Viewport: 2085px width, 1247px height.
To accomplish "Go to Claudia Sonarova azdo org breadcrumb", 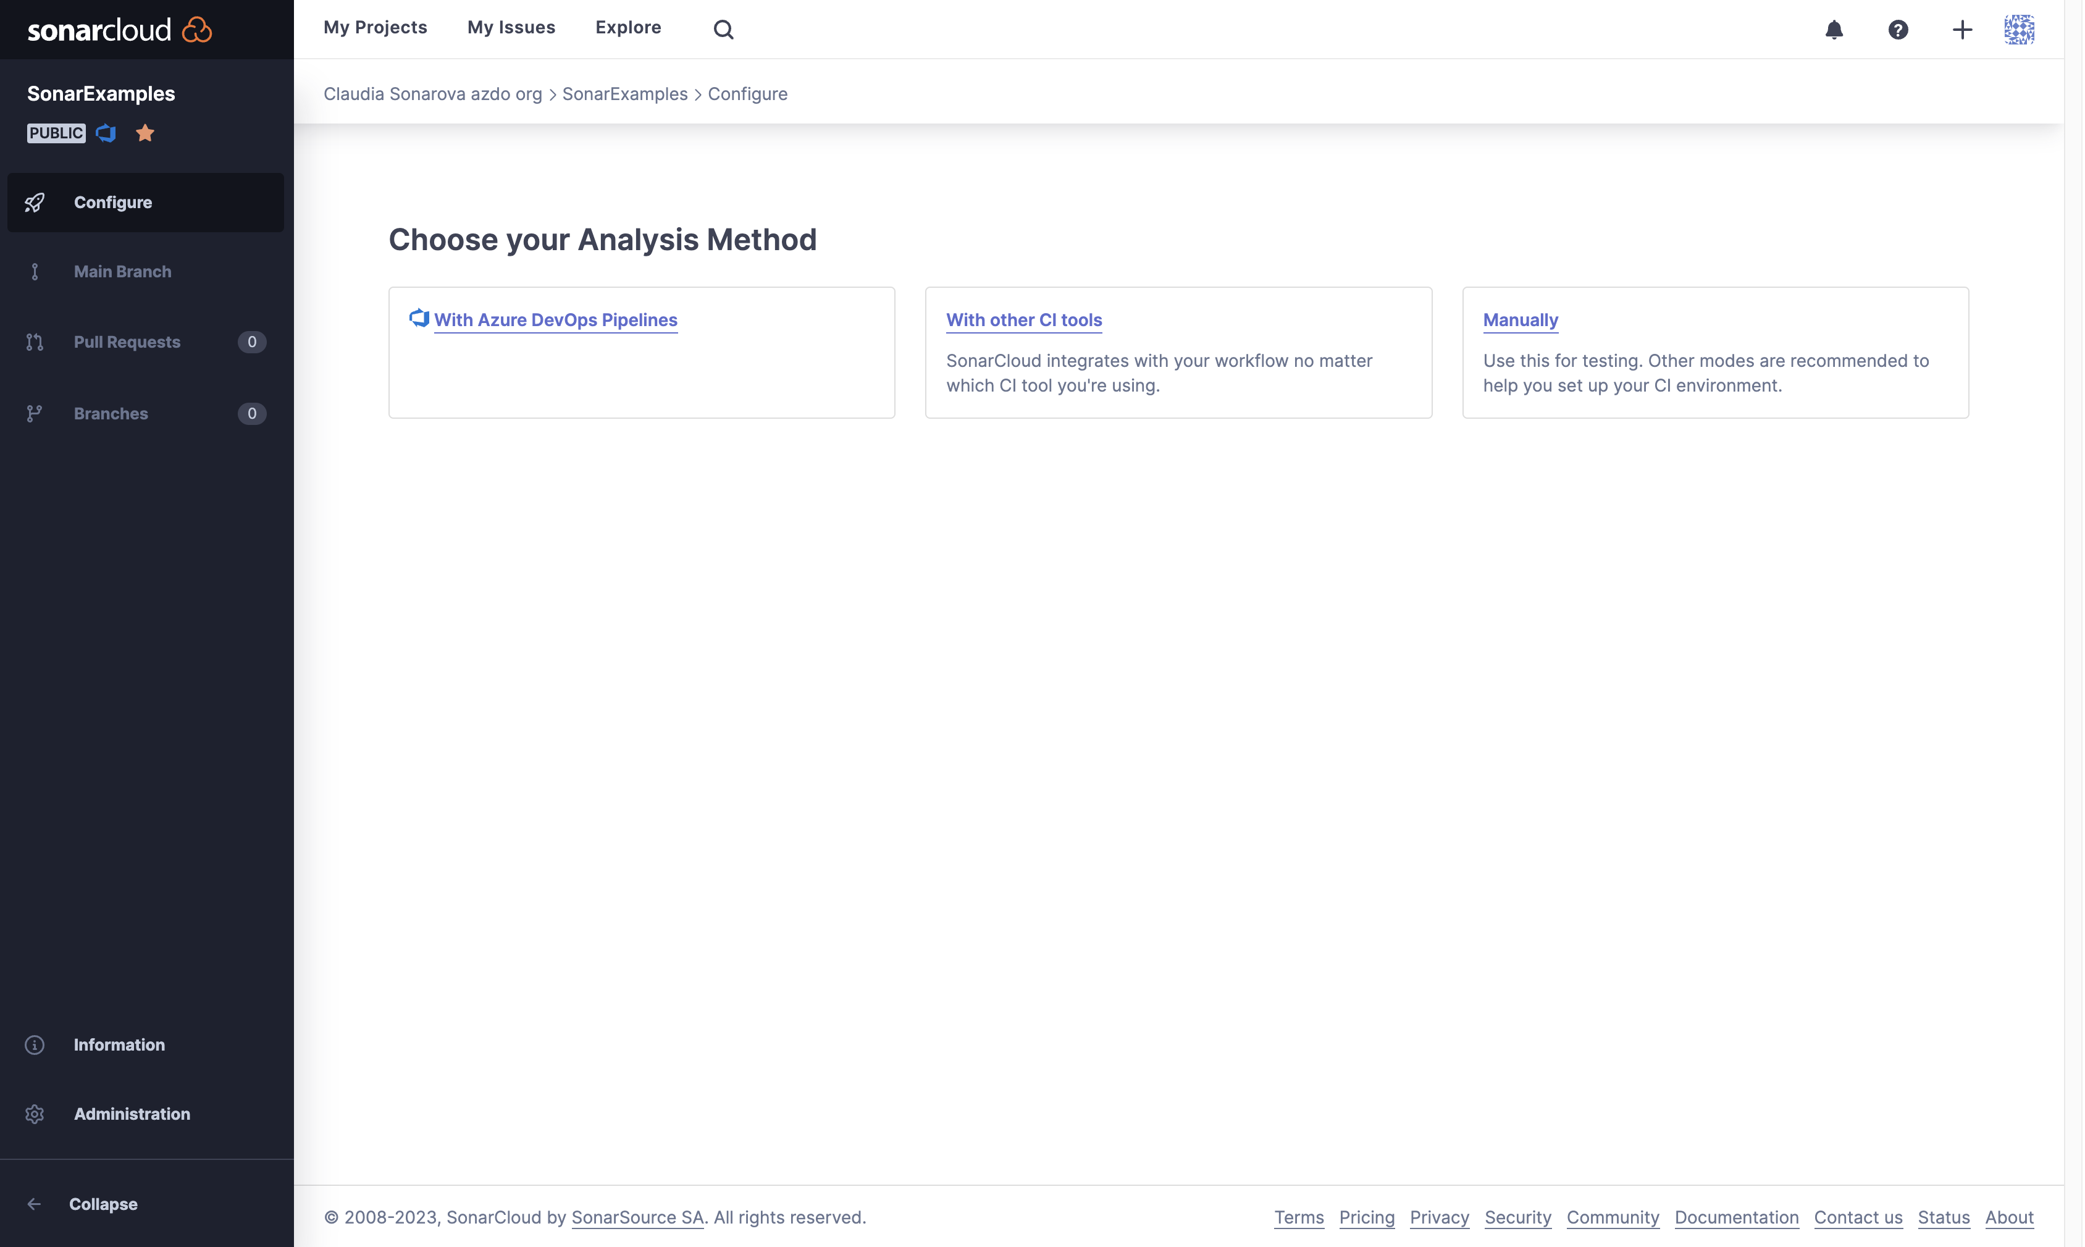I will [x=432, y=94].
